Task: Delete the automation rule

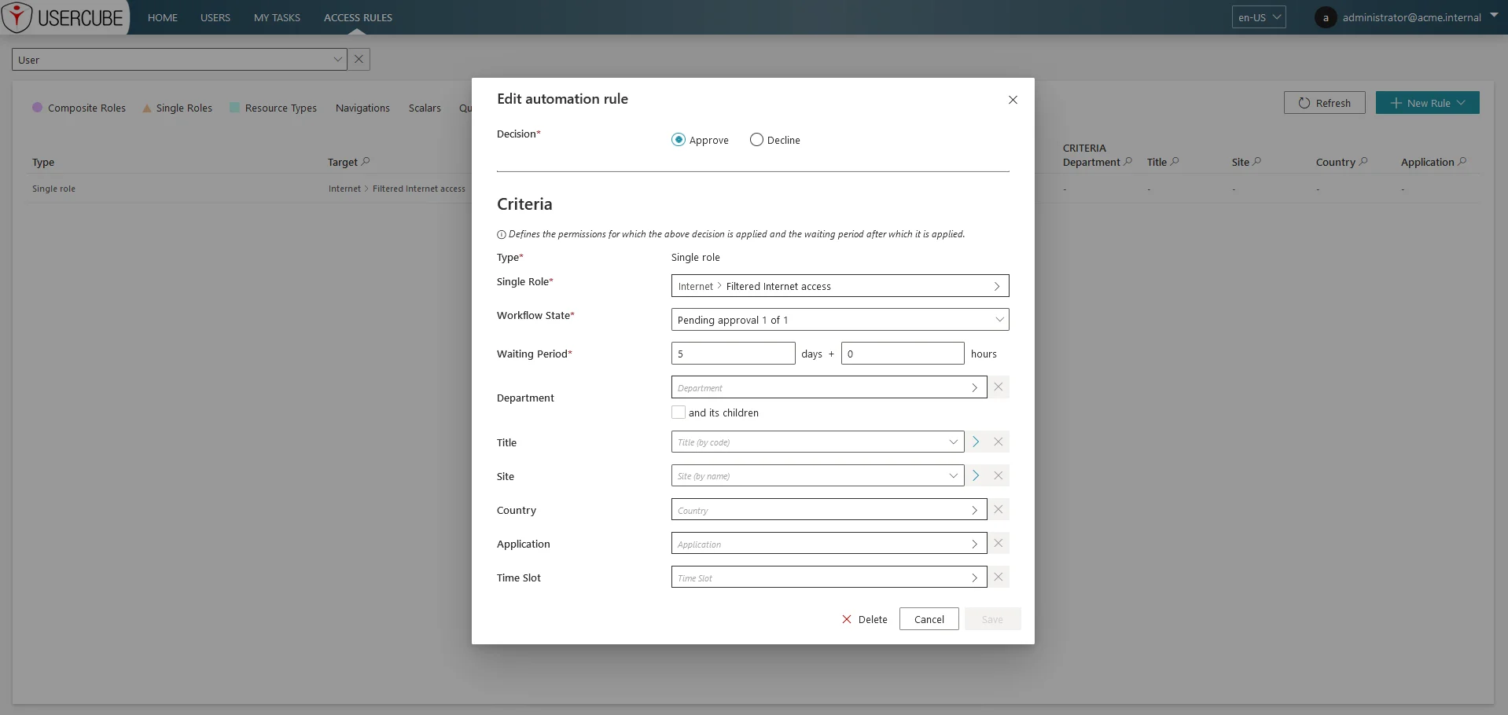Action: (865, 619)
